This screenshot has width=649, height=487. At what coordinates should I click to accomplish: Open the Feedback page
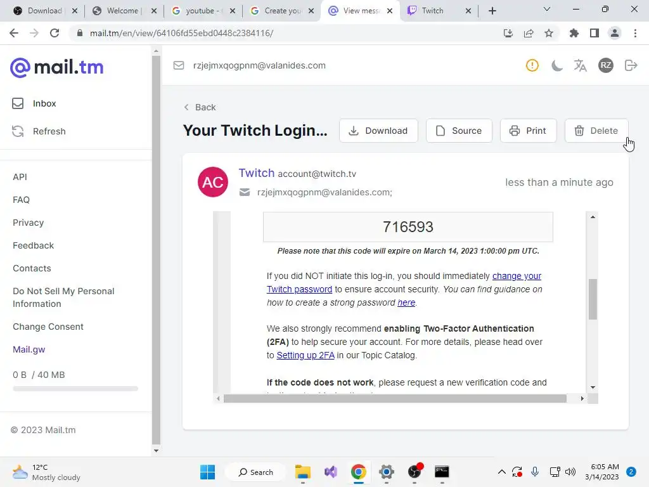(33, 245)
